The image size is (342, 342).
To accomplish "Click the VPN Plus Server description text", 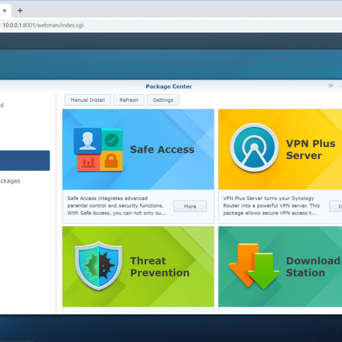I will point(271,206).
